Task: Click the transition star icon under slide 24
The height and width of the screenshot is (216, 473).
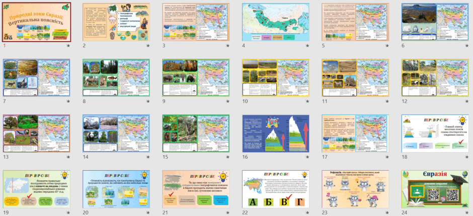Action: (466, 212)
